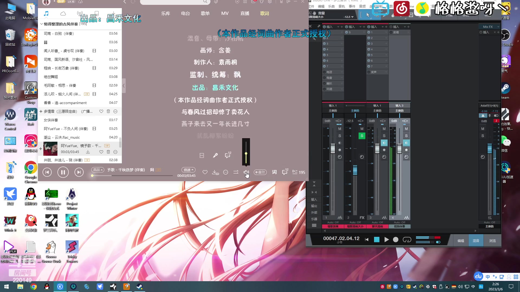Viewport: 520px width, 292px height.
Task: Open the 高品 quality dropdown
Action: [98, 170]
